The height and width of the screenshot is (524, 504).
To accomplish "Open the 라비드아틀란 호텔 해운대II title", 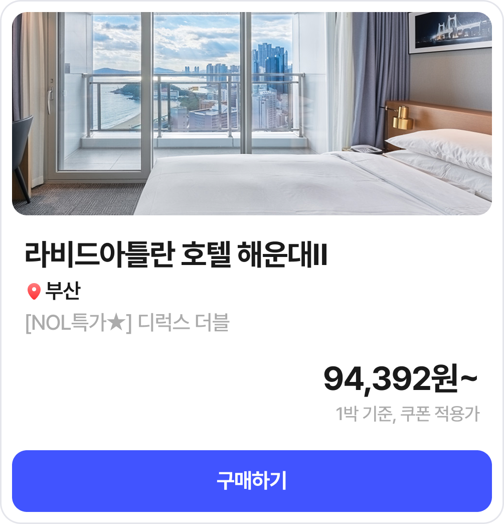I will click(x=176, y=254).
